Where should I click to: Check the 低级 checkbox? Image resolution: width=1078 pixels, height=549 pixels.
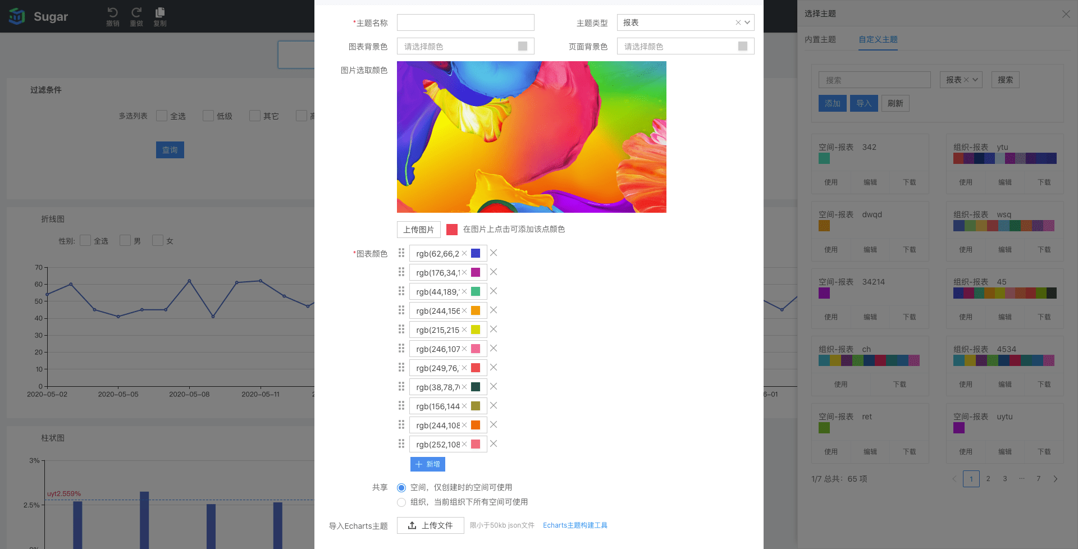point(208,116)
